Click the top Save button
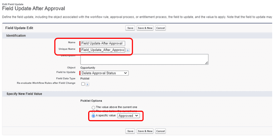 click(130, 28)
